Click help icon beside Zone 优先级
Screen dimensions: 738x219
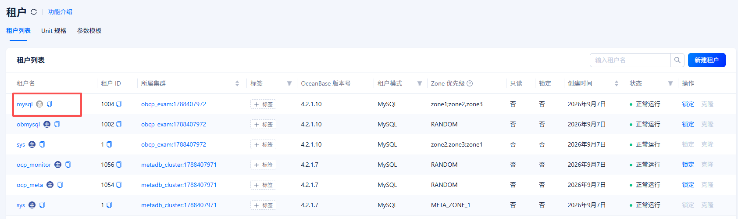click(470, 83)
